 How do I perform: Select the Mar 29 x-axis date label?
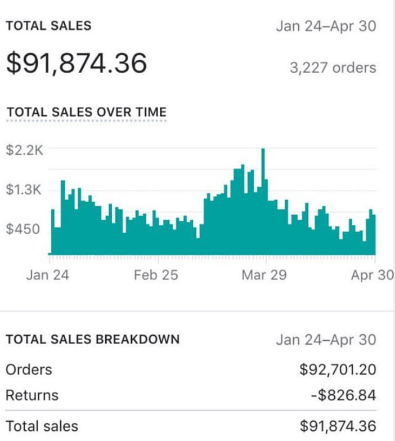pos(264,275)
